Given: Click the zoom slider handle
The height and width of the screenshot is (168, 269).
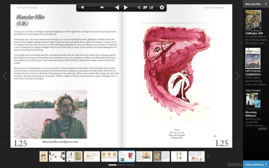Looking at the screenshot, I should pos(83,7).
